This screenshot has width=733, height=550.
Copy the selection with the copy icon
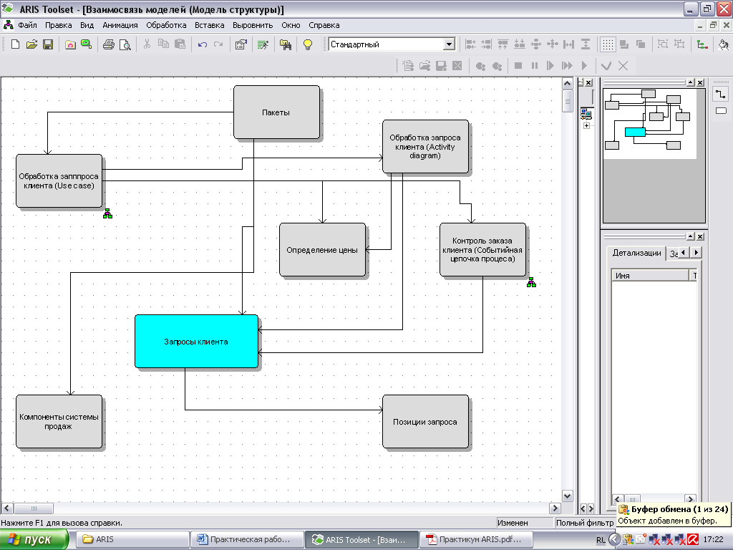163,44
